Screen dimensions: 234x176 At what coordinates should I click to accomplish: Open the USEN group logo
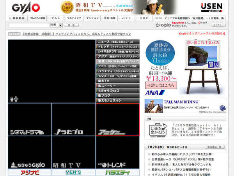click(x=212, y=7)
